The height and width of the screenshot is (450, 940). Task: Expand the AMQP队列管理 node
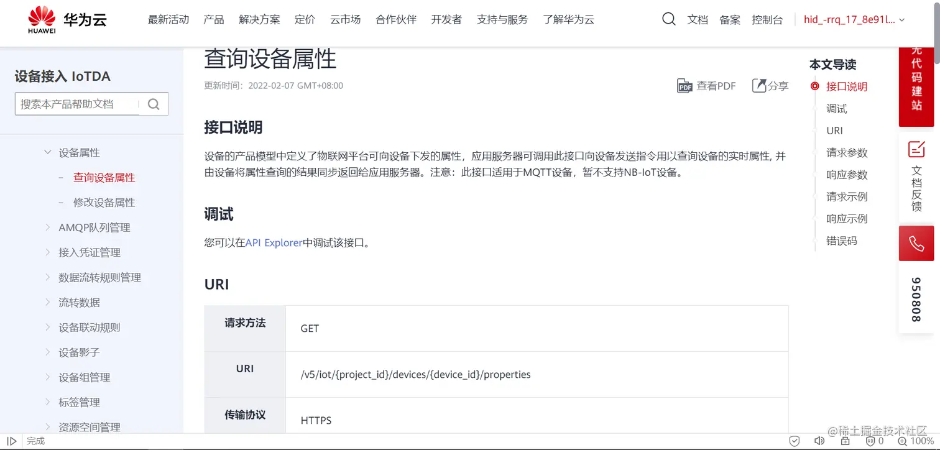pos(47,227)
